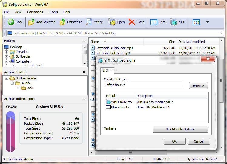227x164 pixels.
Task: Click the Open smiley toolbar icon
Action: [112, 22]
